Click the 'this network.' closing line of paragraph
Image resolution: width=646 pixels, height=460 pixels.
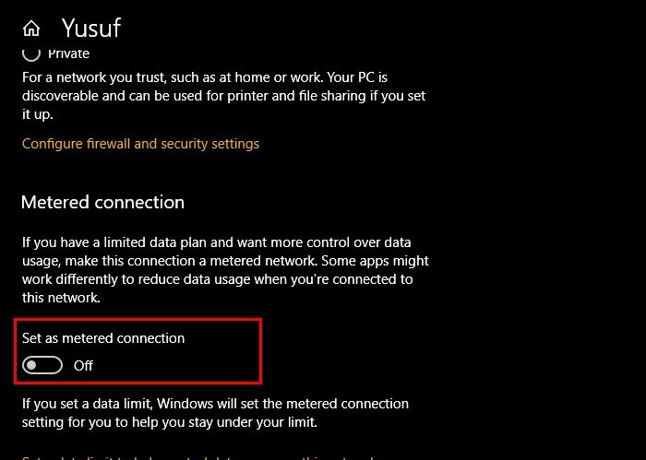(x=61, y=298)
